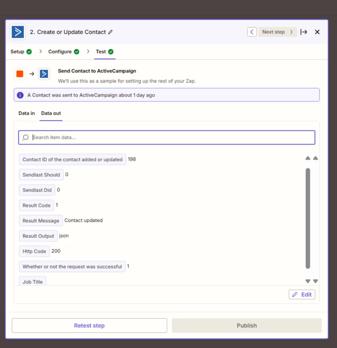This screenshot has height=348, width=337.
Task: Select Whether or not request was successful label
Action: (72, 267)
